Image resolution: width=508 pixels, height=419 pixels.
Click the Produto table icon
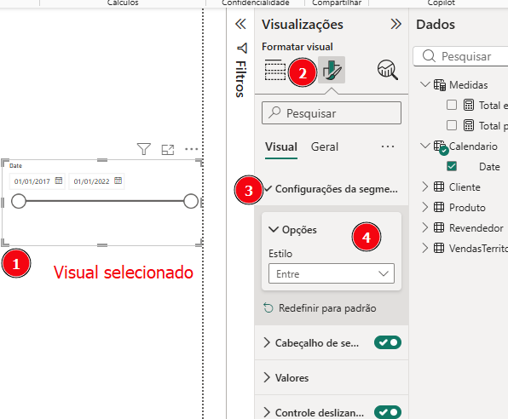pyautogui.click(x=439, y=207)
